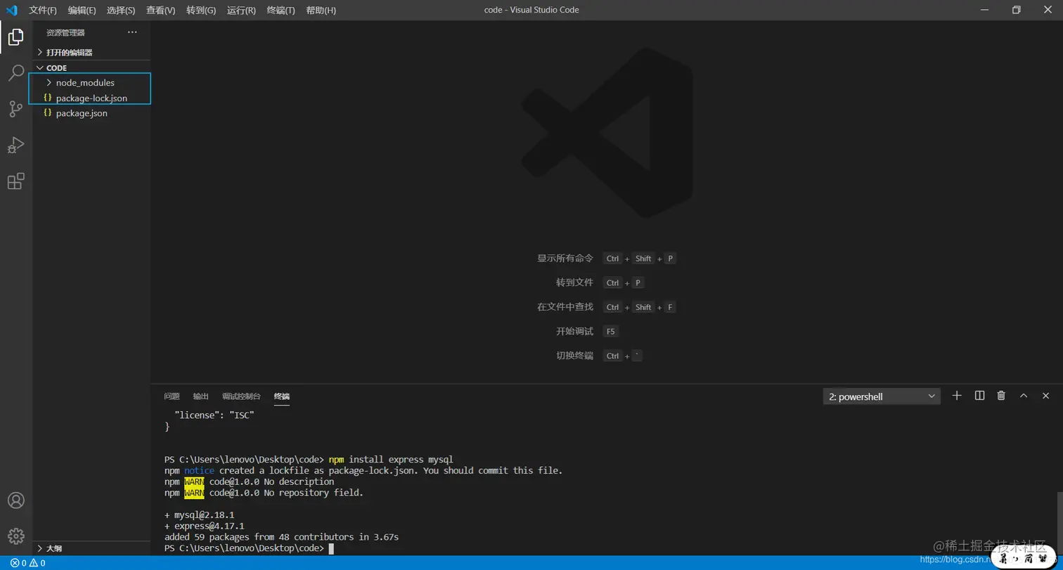1063x570 pixels.
Task: Open the 编辑(E) menu
Action: [82, 10]
